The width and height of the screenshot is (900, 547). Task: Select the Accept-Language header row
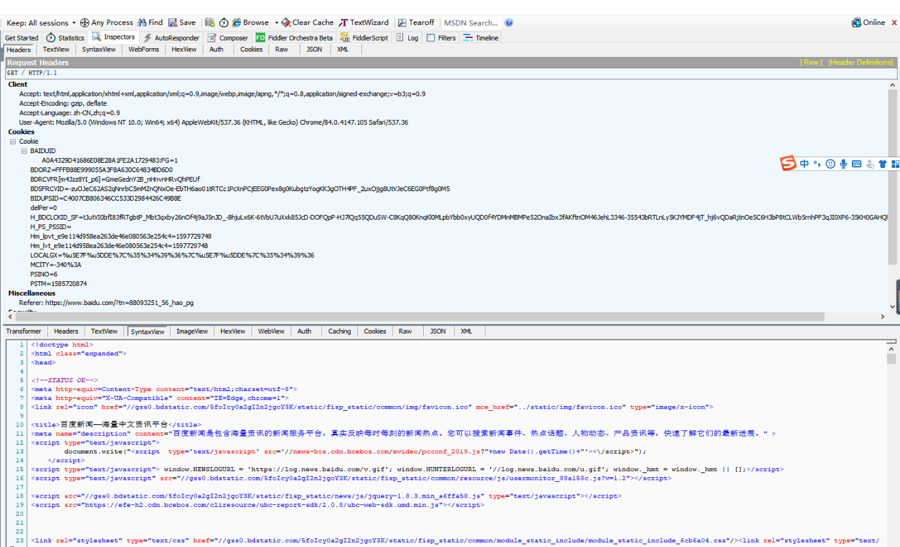tap(70, 113)
